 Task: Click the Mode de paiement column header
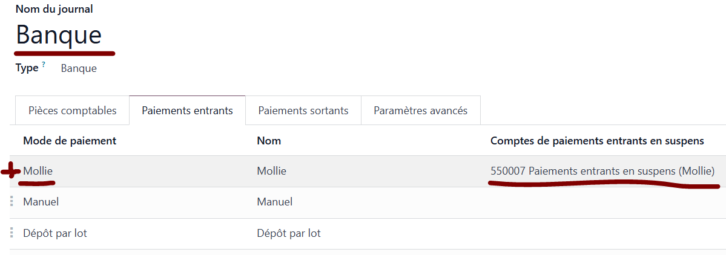point(70,141)
